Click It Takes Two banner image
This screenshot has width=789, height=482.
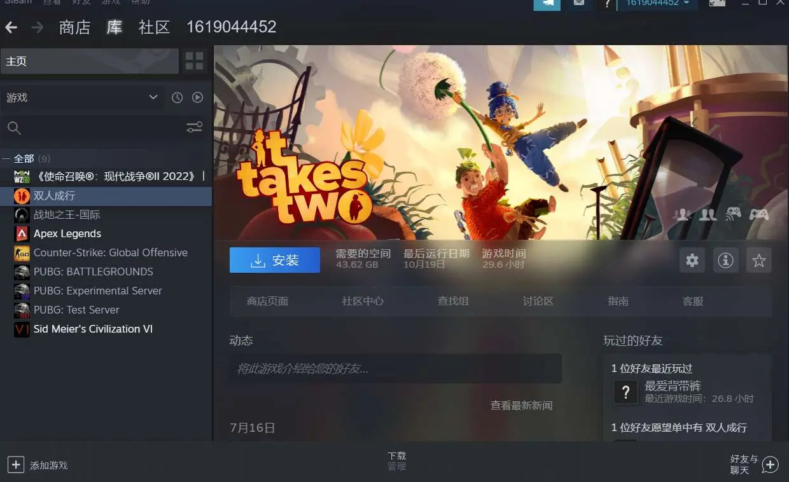(x=501, y=142)
